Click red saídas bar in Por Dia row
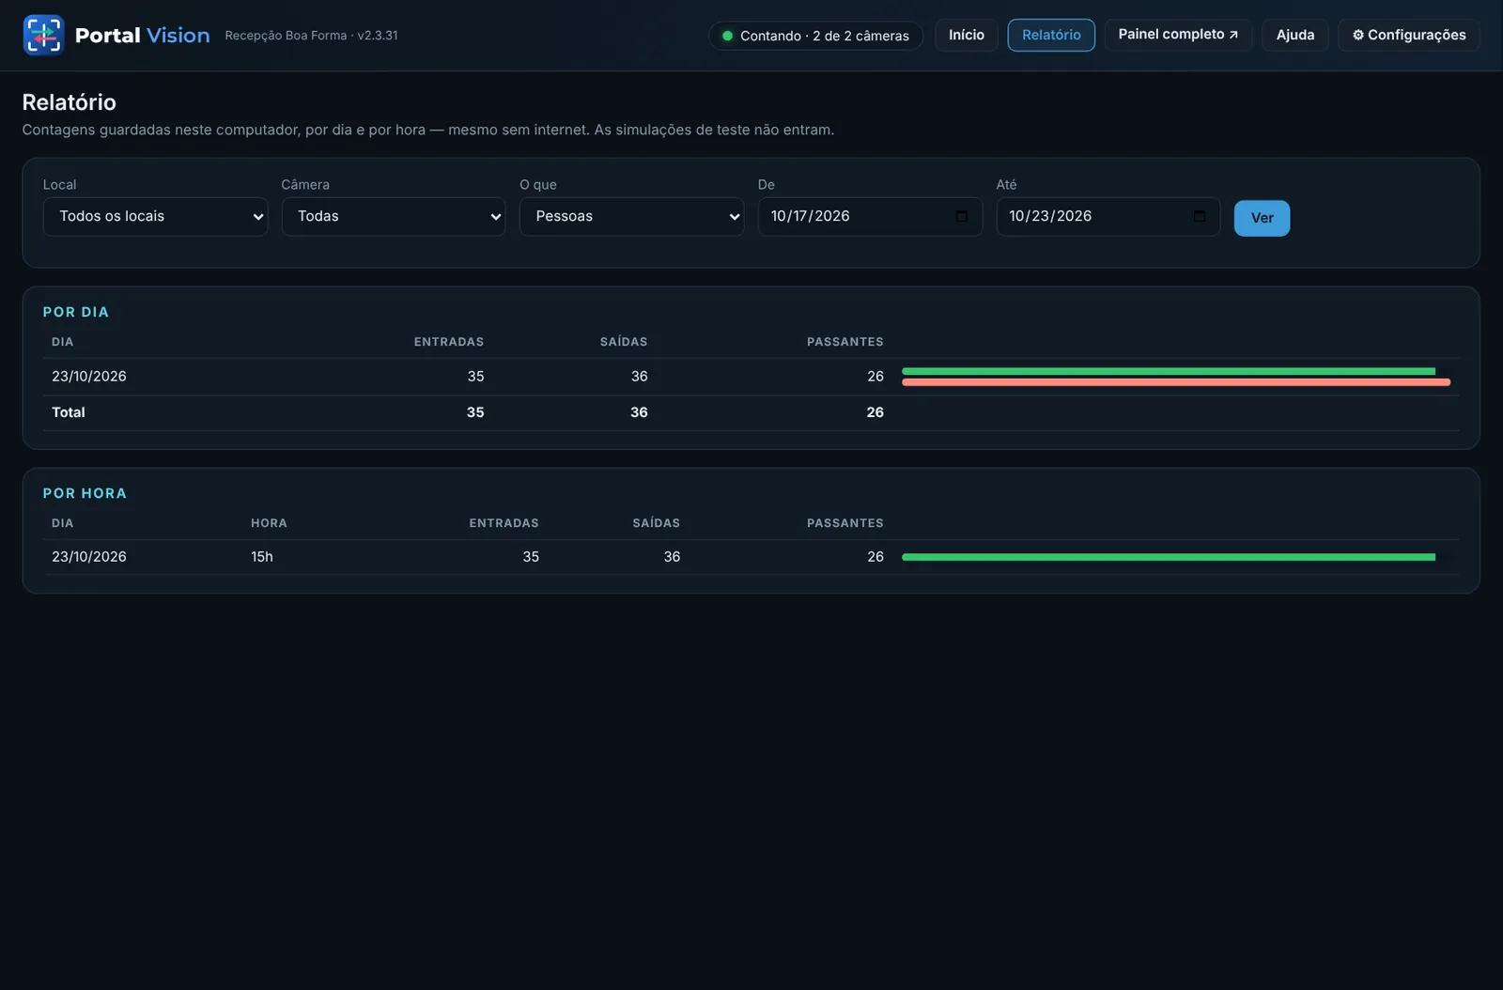This screenshot has width=1503, height=990. 1176,382
